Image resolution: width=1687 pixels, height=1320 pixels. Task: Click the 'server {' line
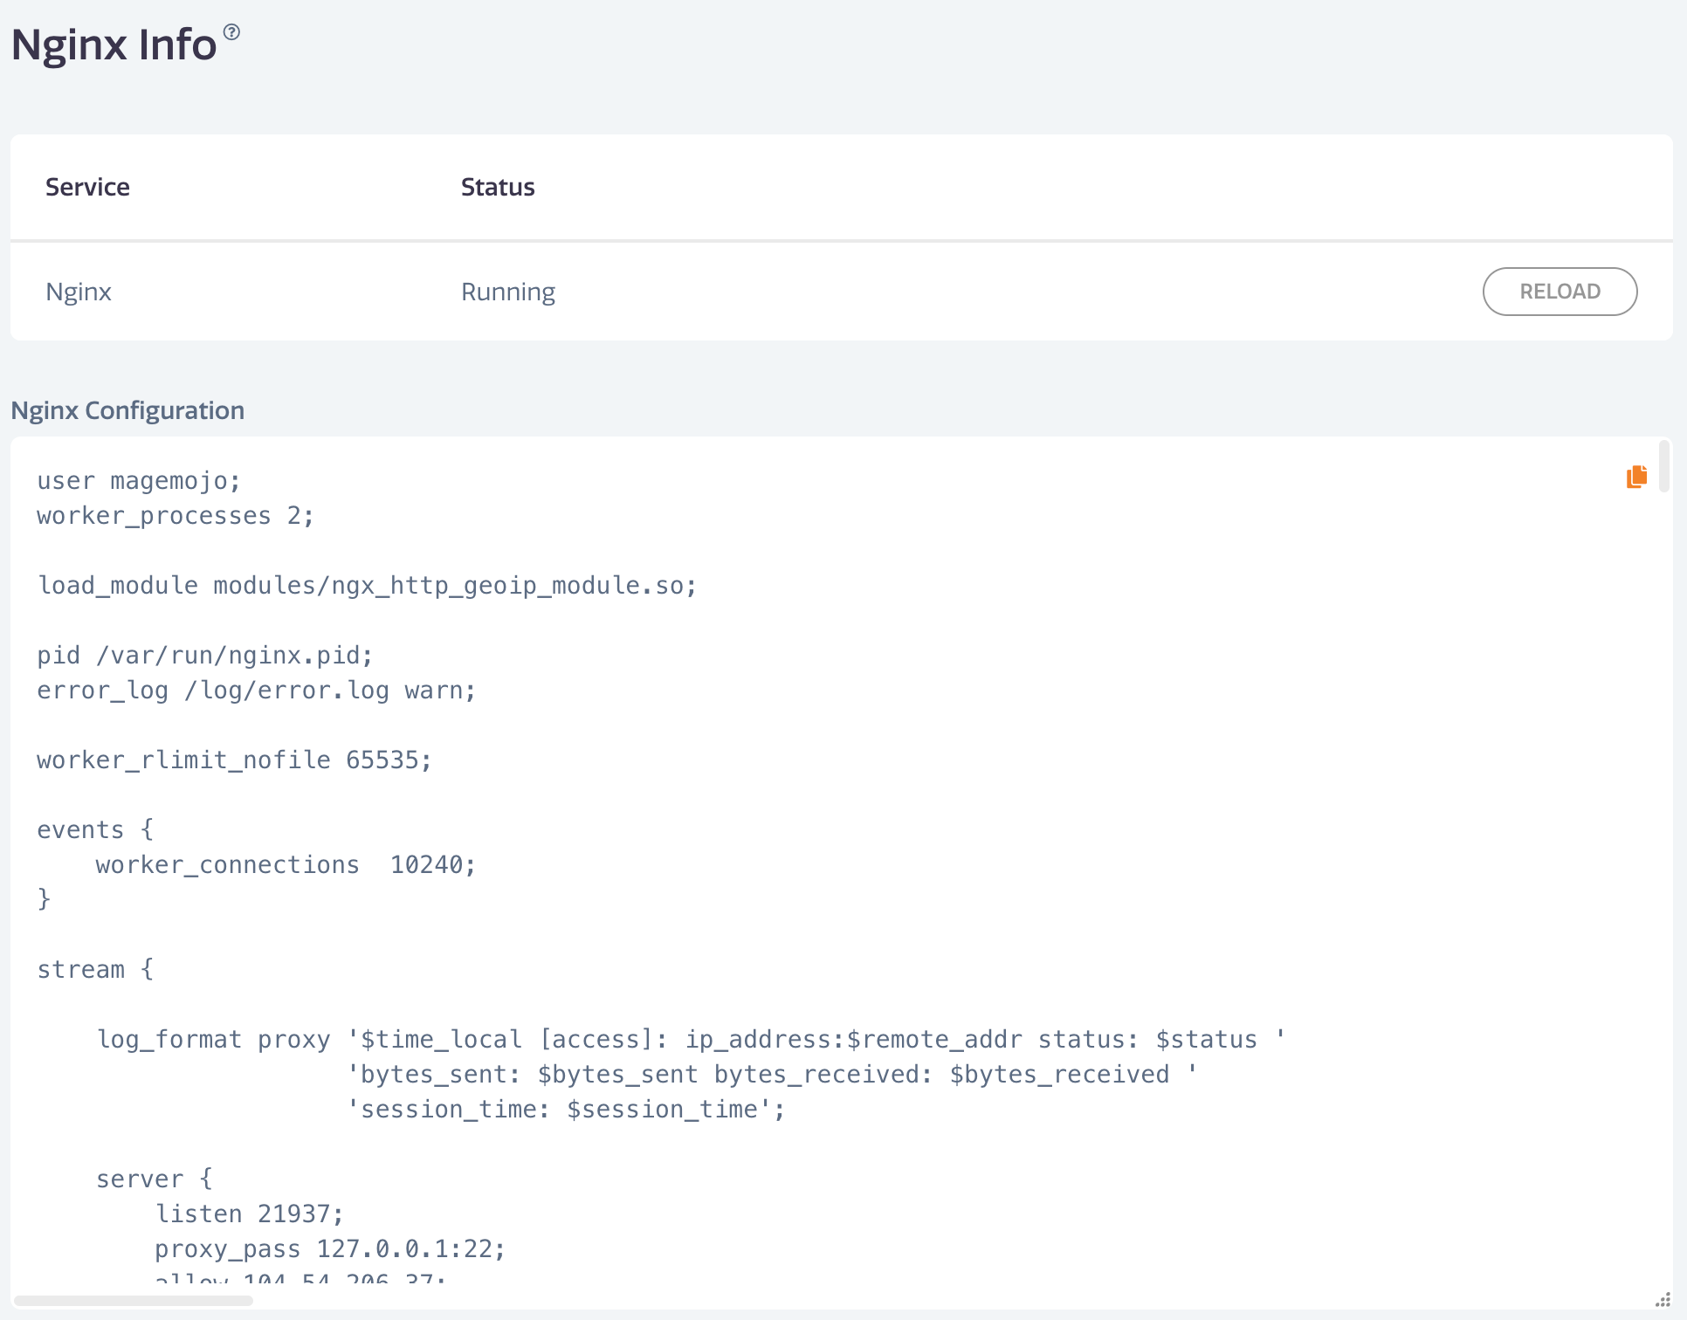tap(155, 1179)
